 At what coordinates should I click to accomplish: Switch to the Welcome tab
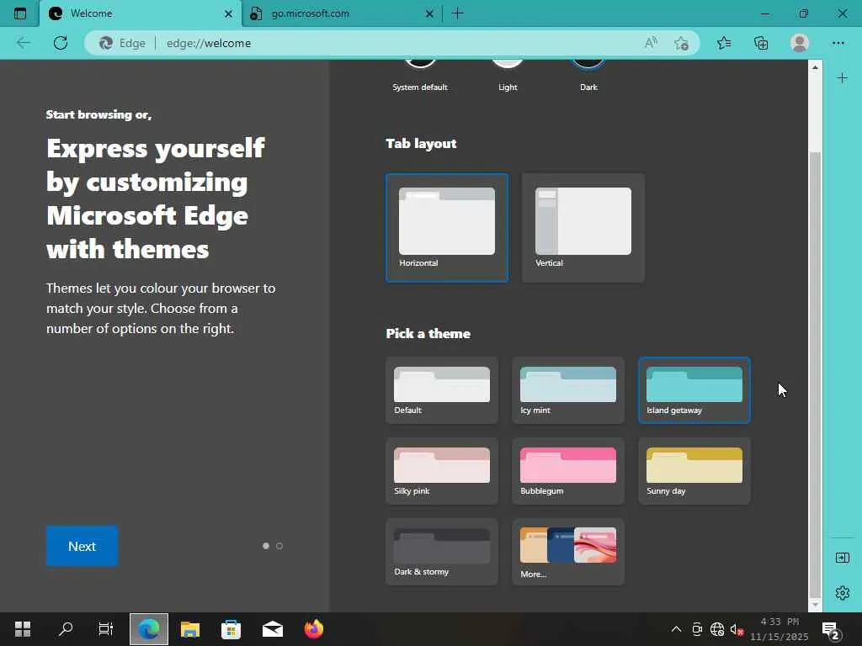point(141,13)
